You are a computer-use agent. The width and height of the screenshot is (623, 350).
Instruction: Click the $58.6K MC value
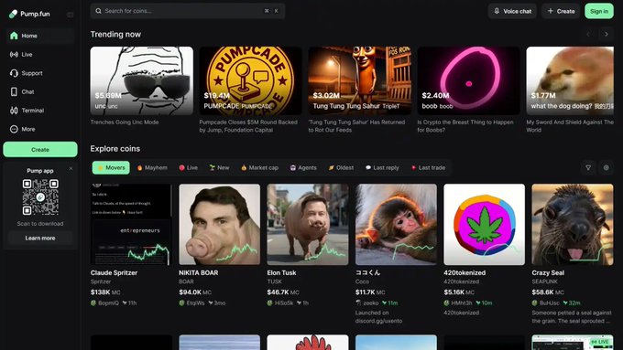[x=548, y=292]
